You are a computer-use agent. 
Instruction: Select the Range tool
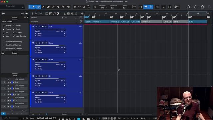coord(39,7)
